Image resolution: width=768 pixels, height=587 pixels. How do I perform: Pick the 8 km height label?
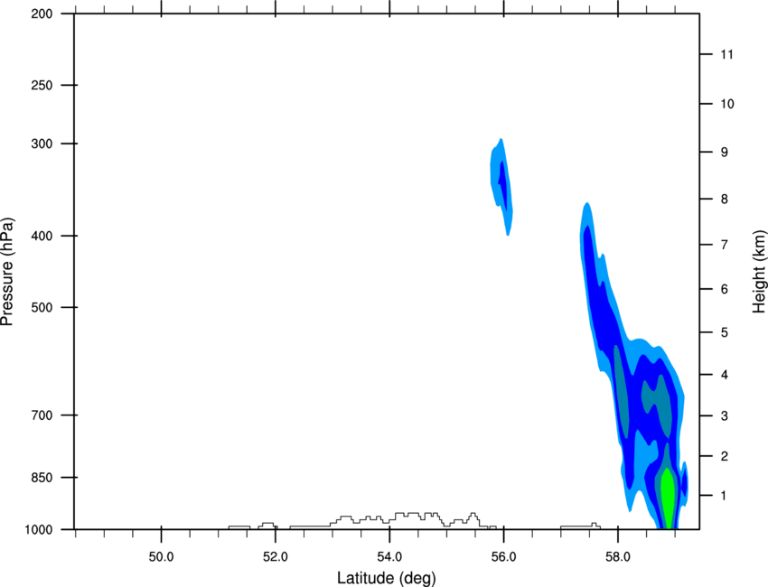coord(724,200)
